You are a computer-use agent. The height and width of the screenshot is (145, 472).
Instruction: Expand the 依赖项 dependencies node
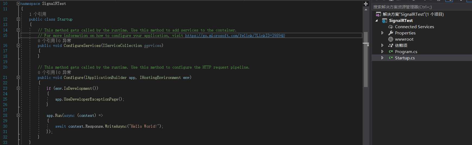(x=382, y=45)
